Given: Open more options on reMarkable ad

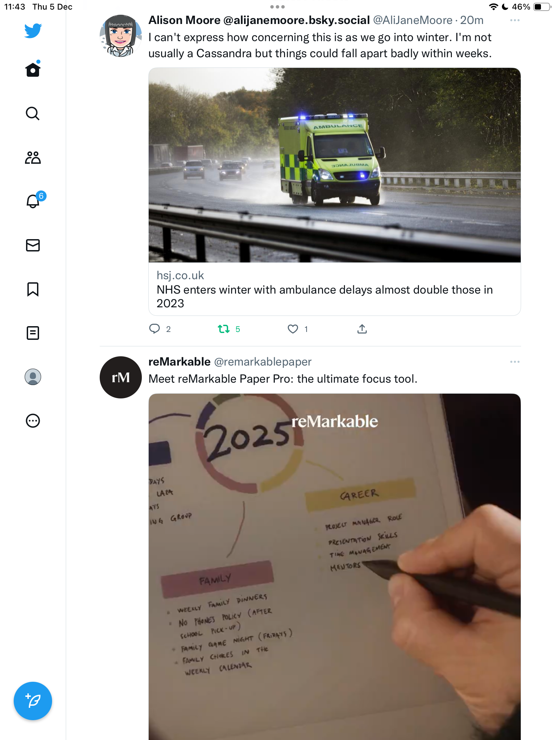Looking at the screenshot, I should (x=515, y=362).
